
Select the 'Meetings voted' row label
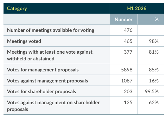point(24,41)
